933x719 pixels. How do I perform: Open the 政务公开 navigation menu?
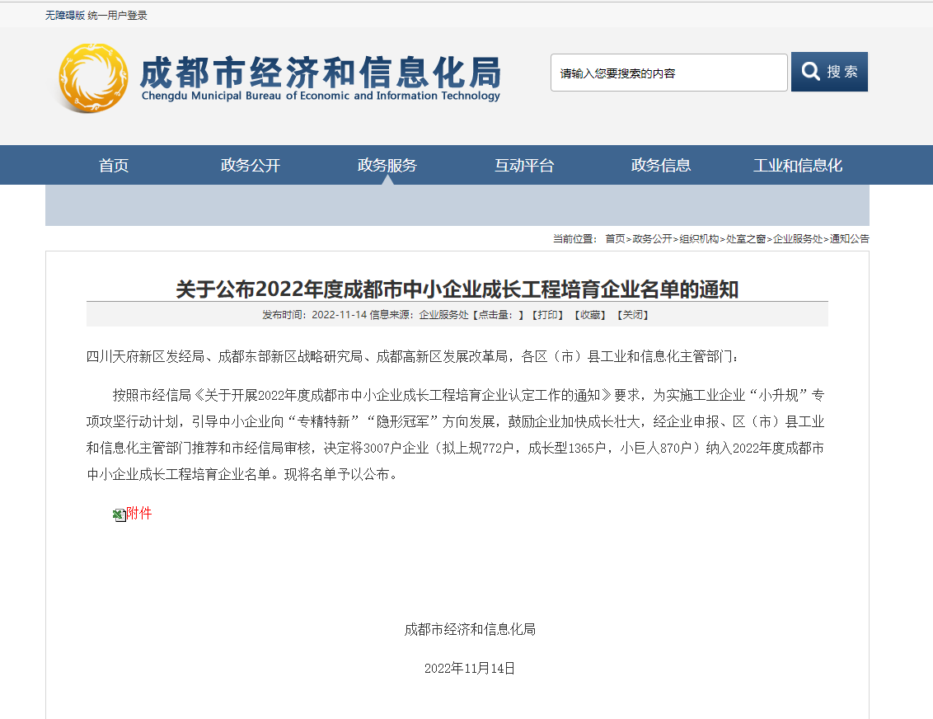coord(251,165)
